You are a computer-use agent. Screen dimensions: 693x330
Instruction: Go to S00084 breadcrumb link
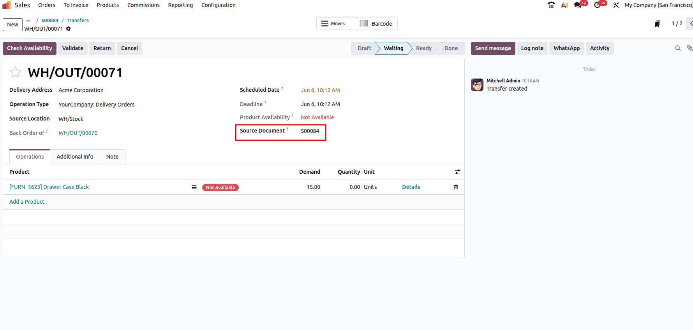(x=50, y=21)
